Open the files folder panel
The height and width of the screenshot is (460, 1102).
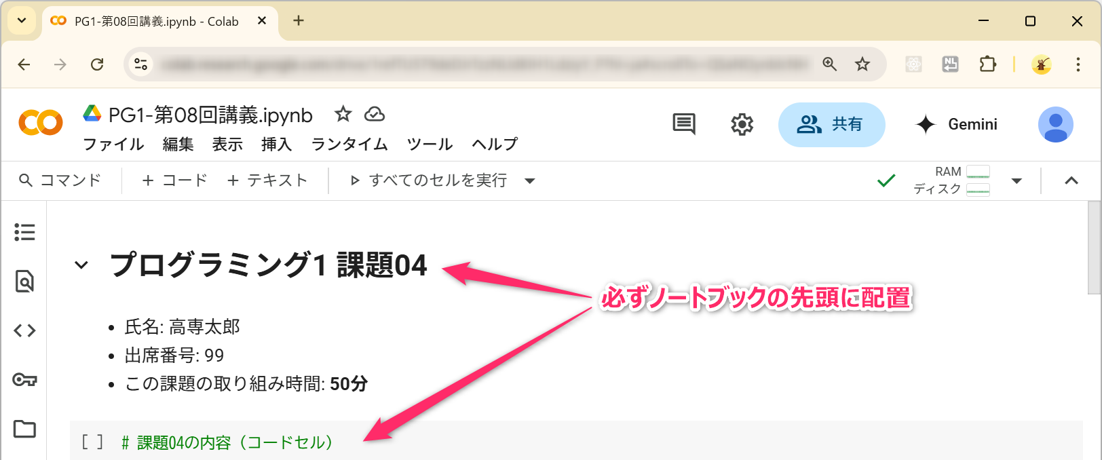pos(24,429)
